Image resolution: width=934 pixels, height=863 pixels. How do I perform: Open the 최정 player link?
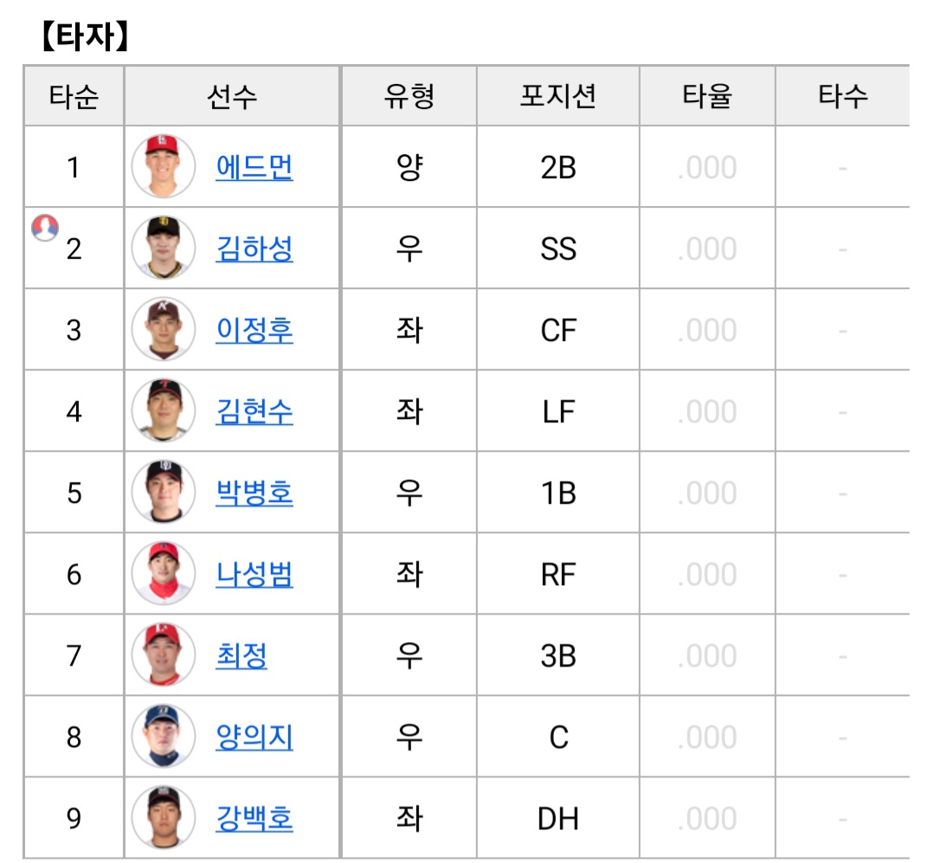[x=242, y=656]
